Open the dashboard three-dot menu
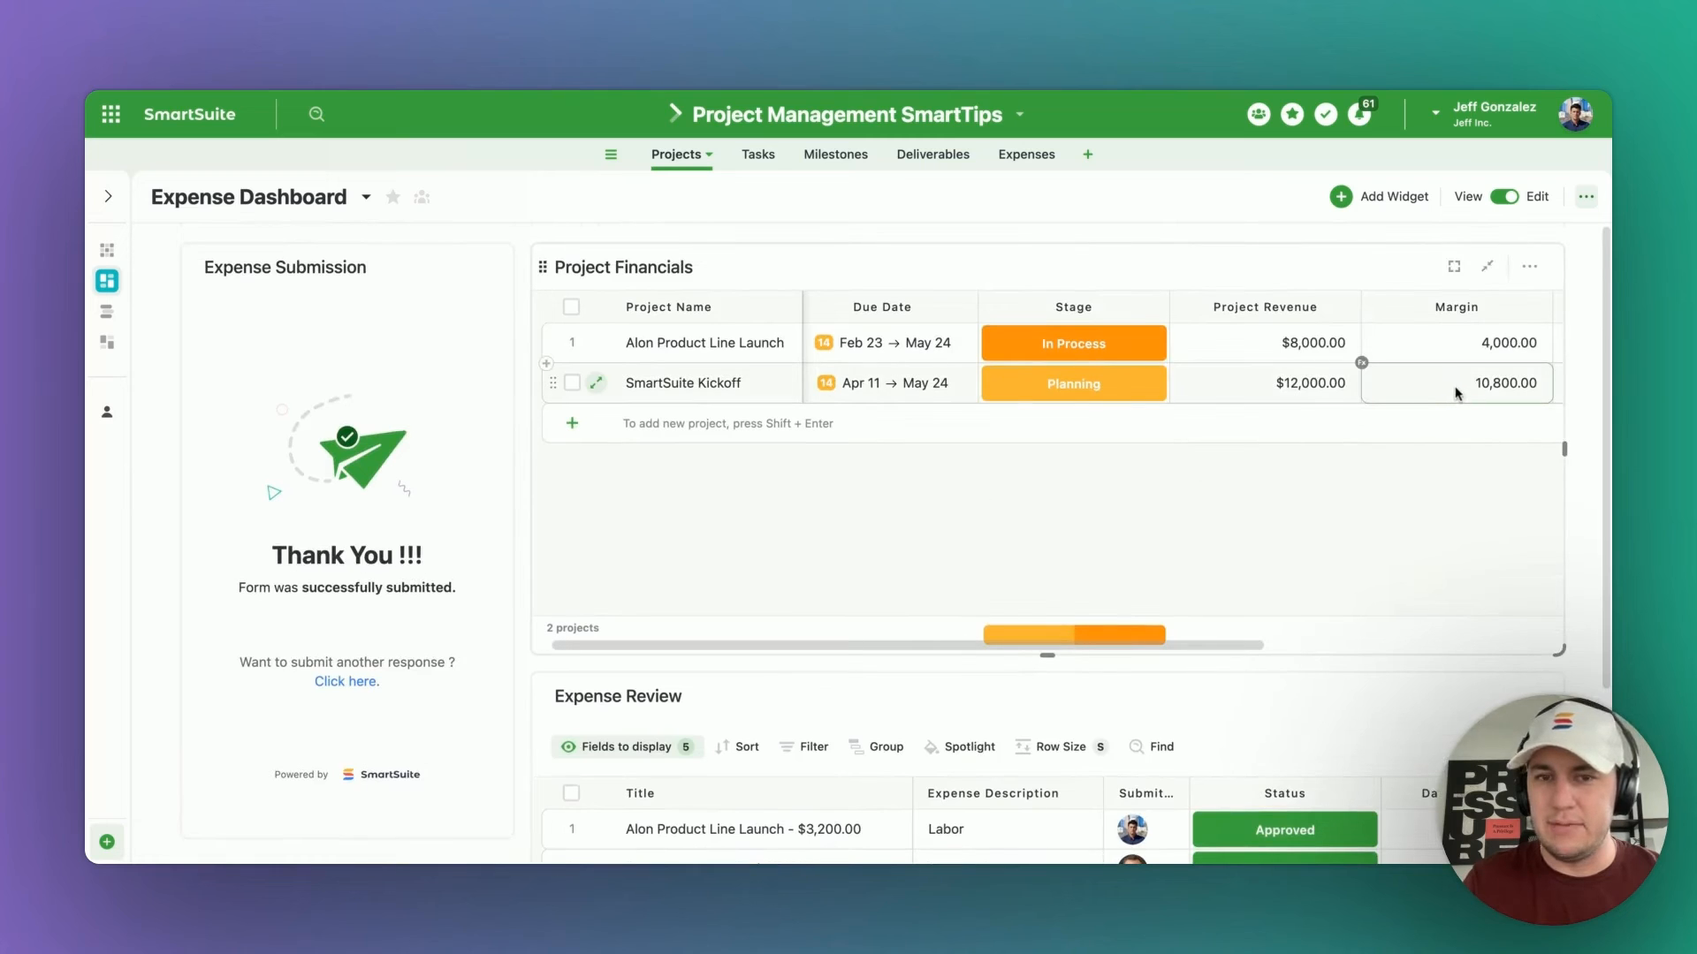Image resolution: width=1697 pixels, height=954 pixels. [x=1587, y=197]
